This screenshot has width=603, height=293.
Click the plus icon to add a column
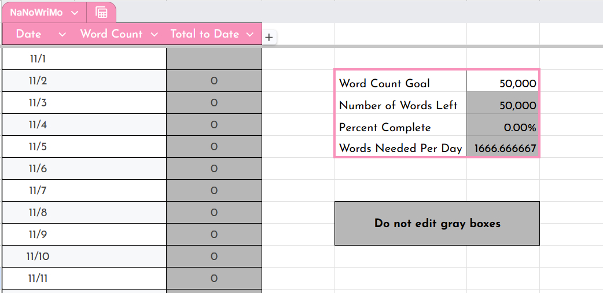coord(269,38)
